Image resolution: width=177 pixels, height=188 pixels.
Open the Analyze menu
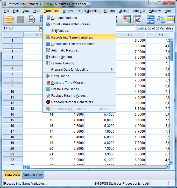(68, 11)
